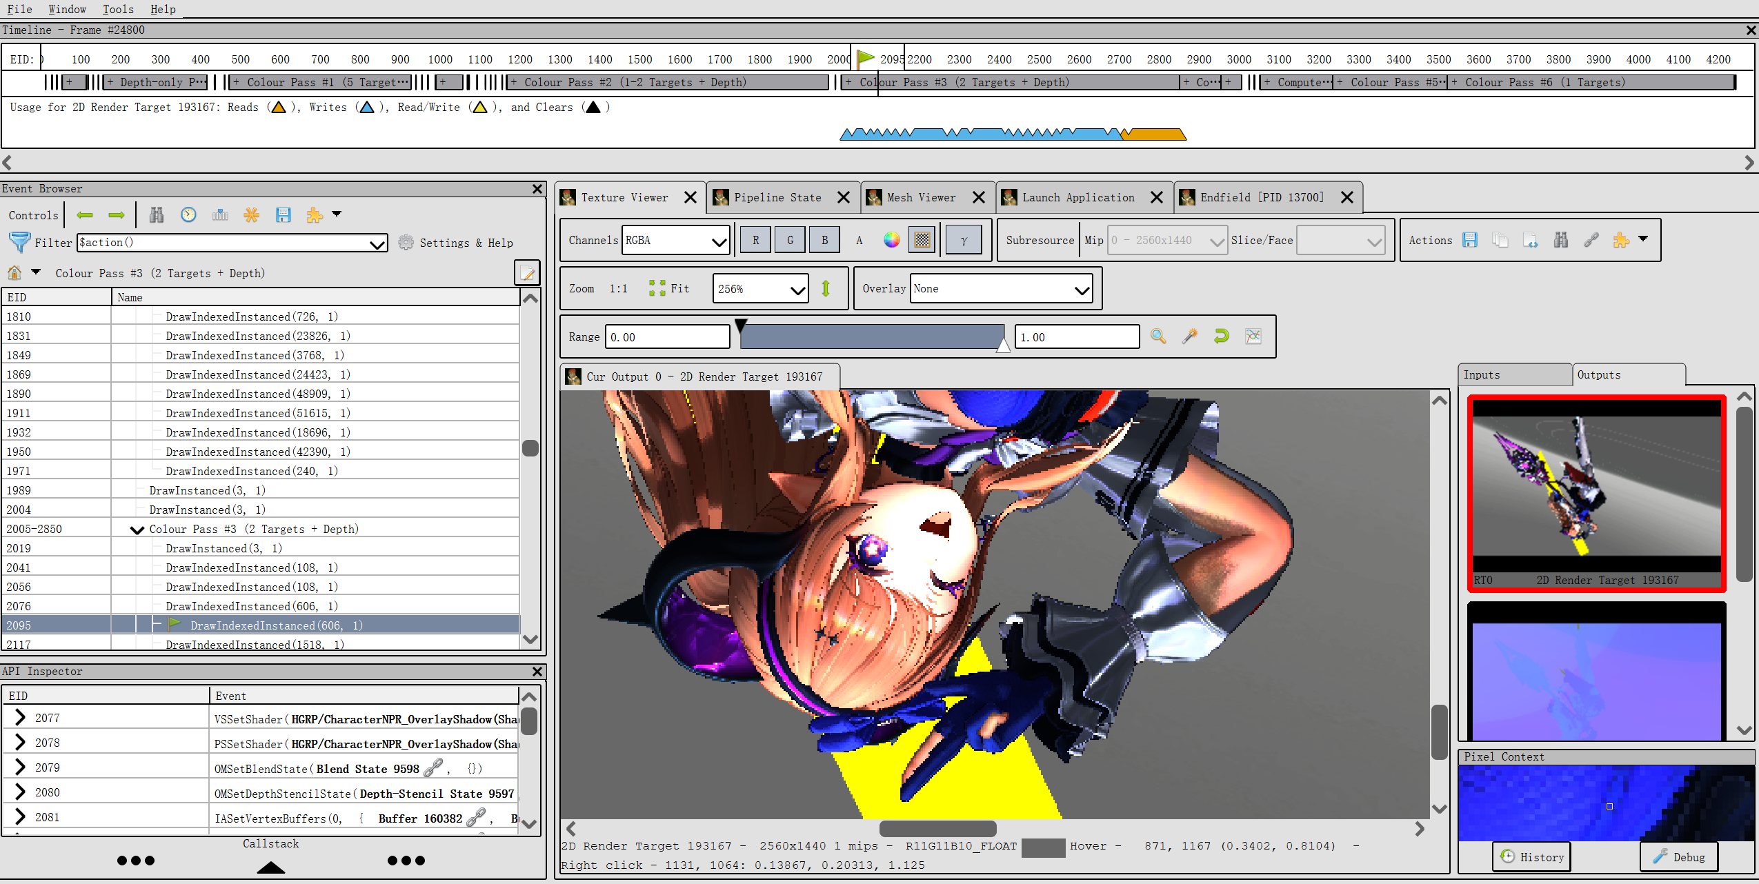Image resolution: width=1759 pixels, height=884 pixels.
Task: Open the Window menu
Action: [x=67, y=9]
